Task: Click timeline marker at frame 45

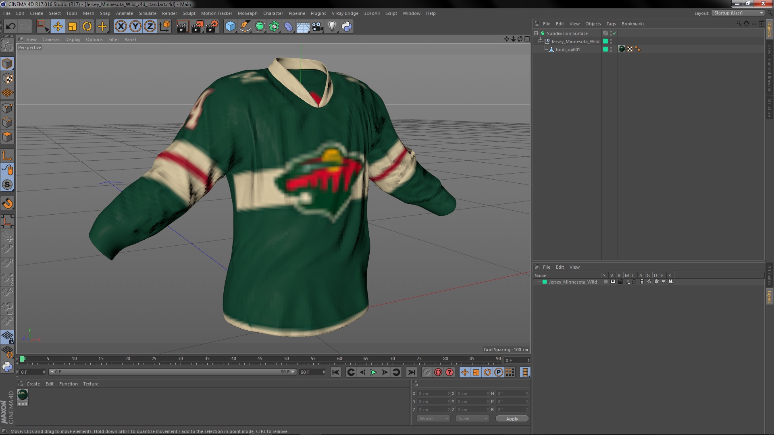Action: coord(260,359)
